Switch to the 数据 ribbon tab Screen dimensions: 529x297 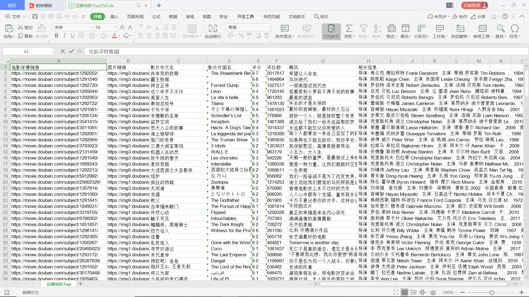point(173,16)
